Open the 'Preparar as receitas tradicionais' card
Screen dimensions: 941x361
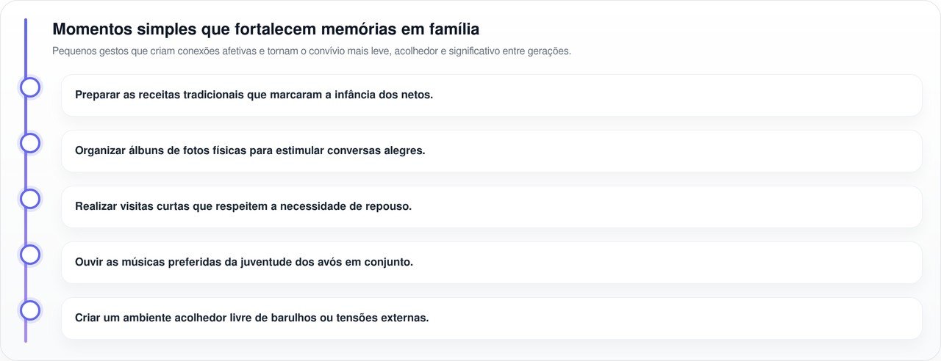[491, 95]
